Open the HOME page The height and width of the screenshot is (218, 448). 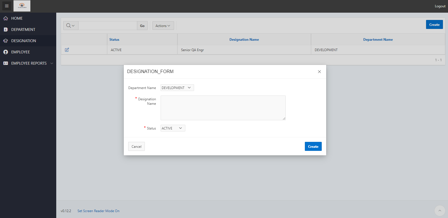(x=17, y=18)
